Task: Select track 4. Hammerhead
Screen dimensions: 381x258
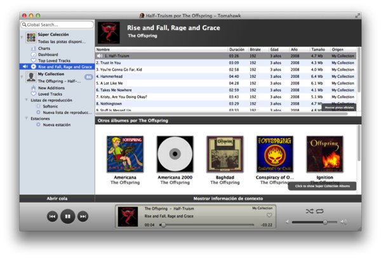Action: coord(225,76)
